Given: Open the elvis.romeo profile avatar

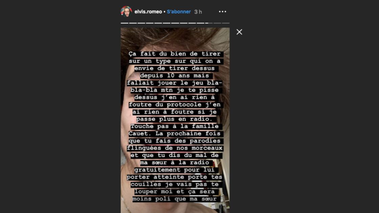Looking at the screenshot, I should [126, 12].
